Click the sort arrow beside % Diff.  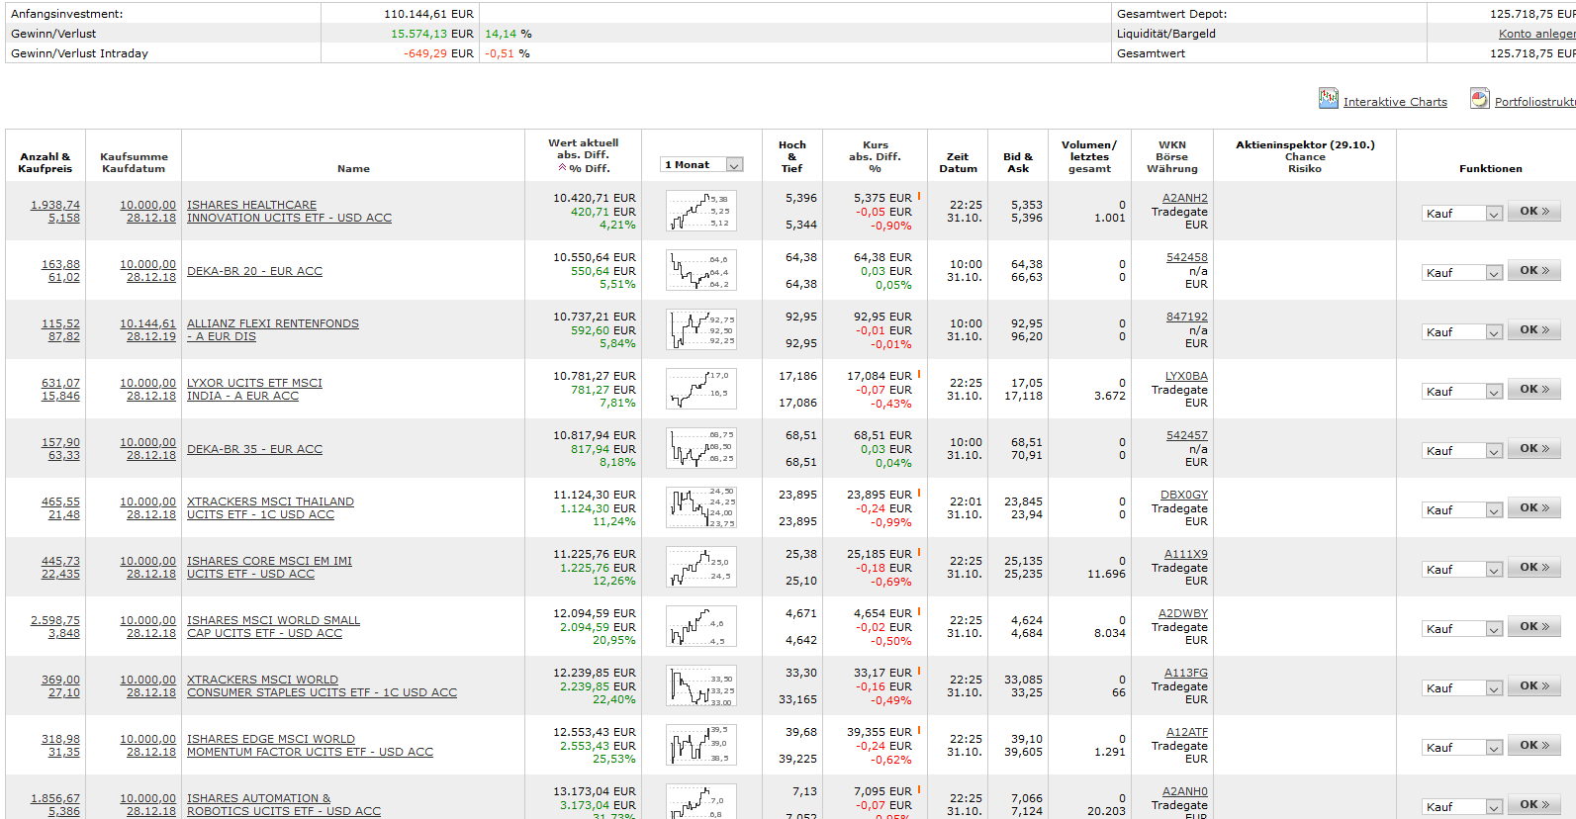[562, 168]
